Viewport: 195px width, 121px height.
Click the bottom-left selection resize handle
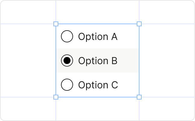[x=56, y=97]
